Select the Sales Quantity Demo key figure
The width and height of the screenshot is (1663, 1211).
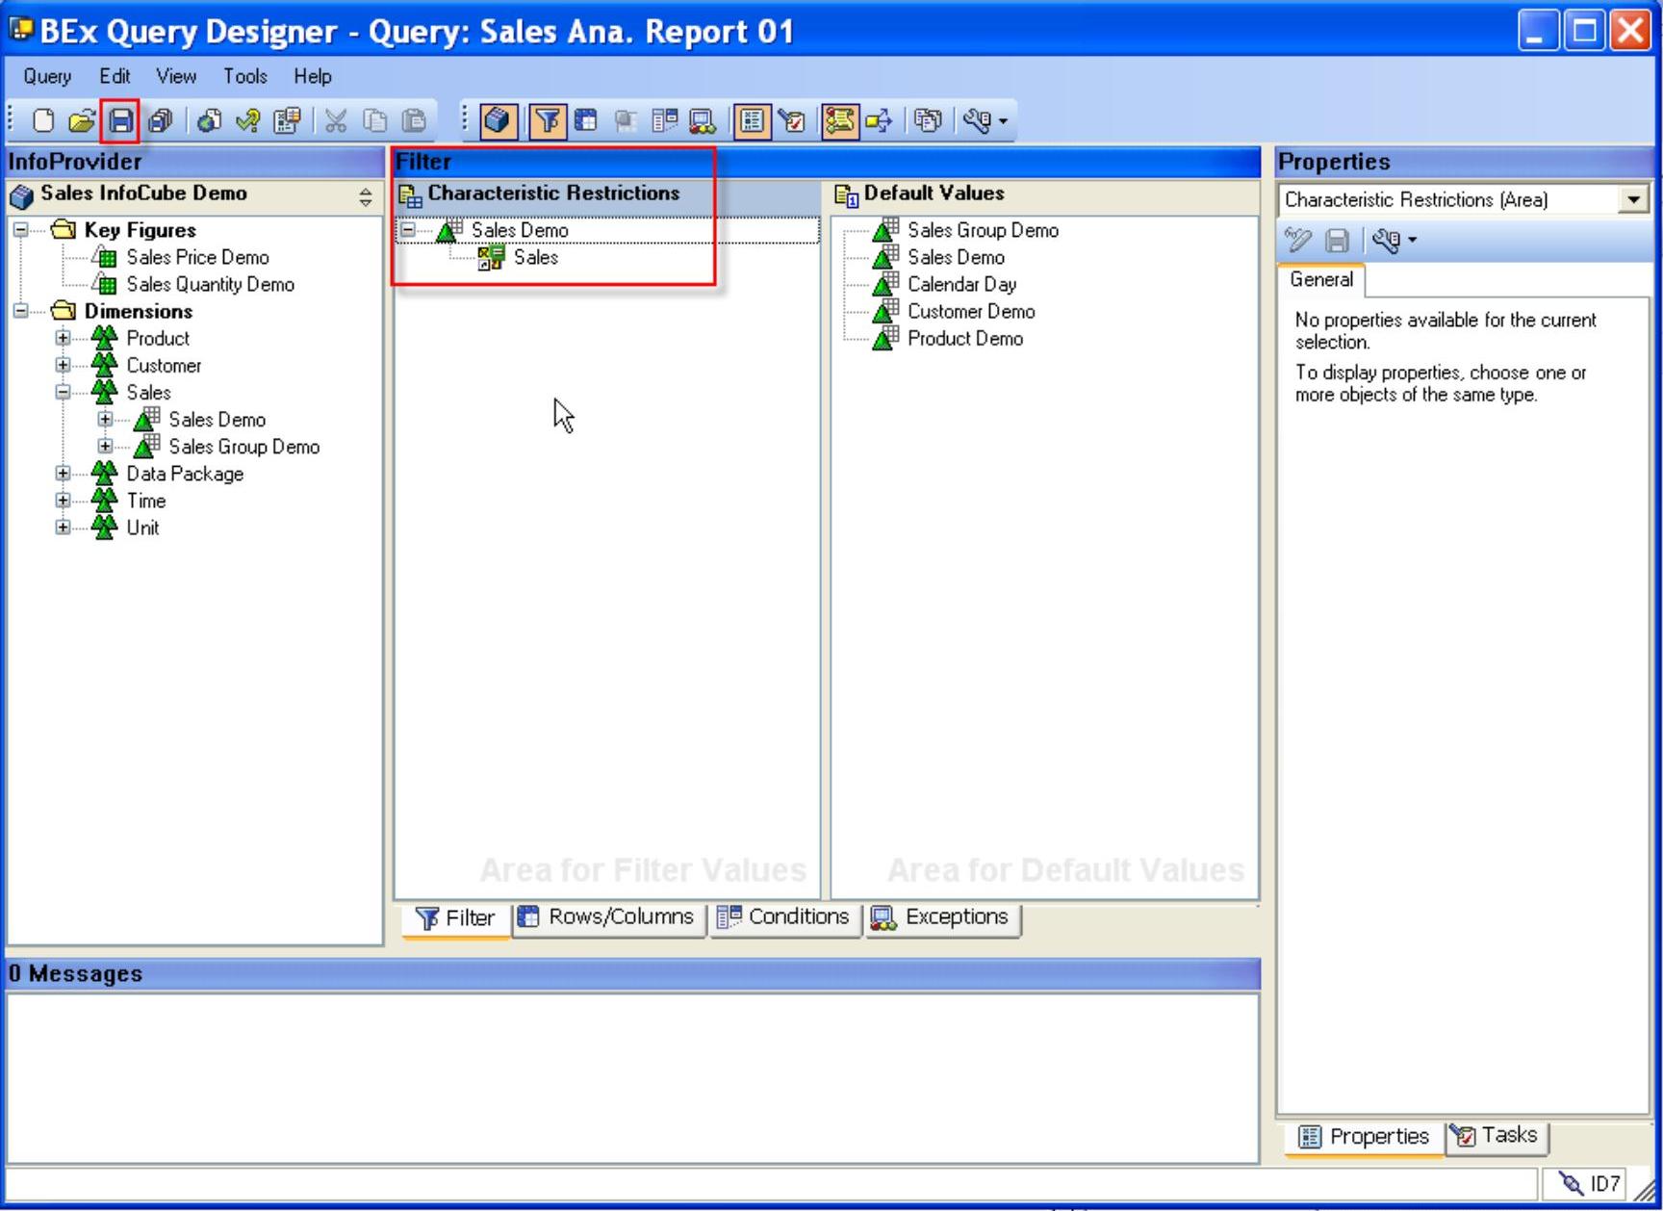pos(210,284)
